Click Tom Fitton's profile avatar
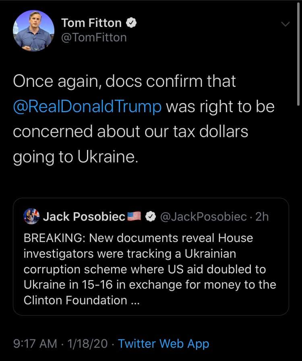302x361 pixels. pos(34,31)
